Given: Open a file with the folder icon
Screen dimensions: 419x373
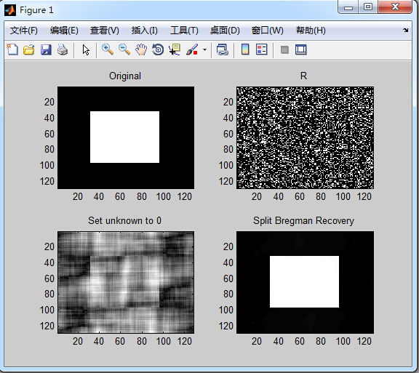Looking at the screenshot, I should (x=29, y=49).
